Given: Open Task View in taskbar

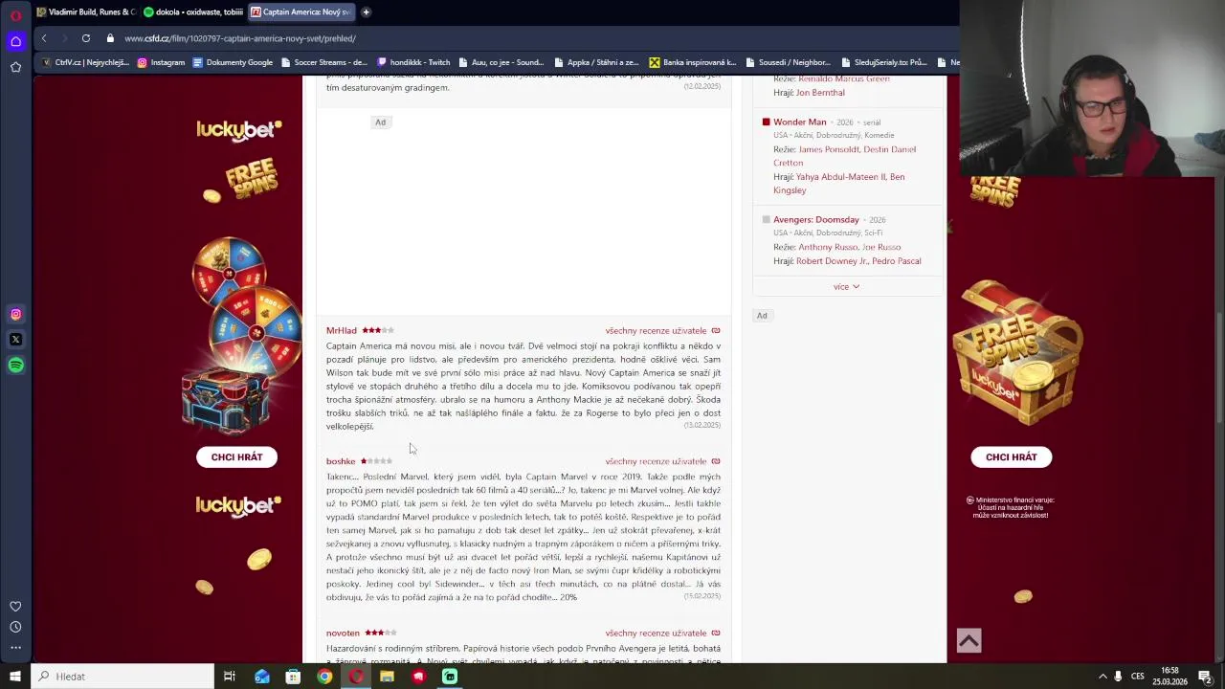Looking at the screenshot, I should click(x=230, y=677).
